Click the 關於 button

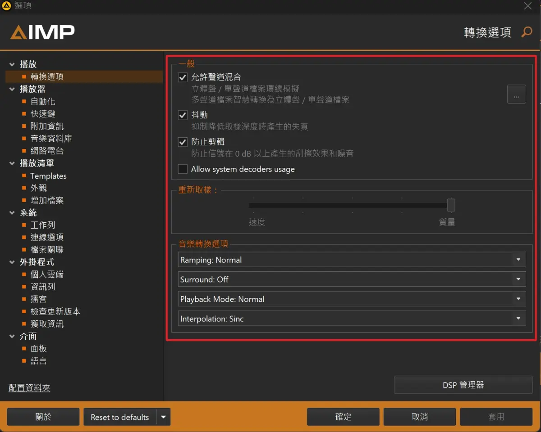[43, 417]
